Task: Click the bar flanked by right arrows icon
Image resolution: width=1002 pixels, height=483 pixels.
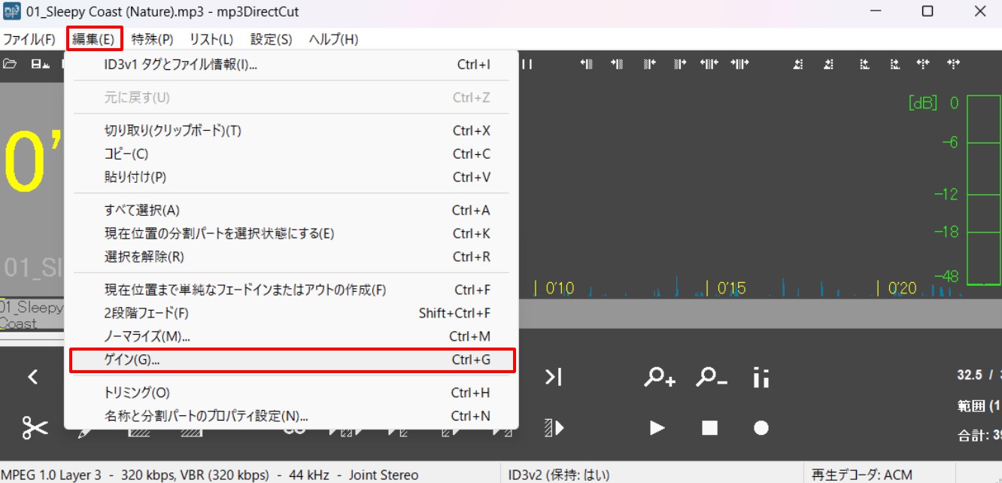Action: click(739, 64)
